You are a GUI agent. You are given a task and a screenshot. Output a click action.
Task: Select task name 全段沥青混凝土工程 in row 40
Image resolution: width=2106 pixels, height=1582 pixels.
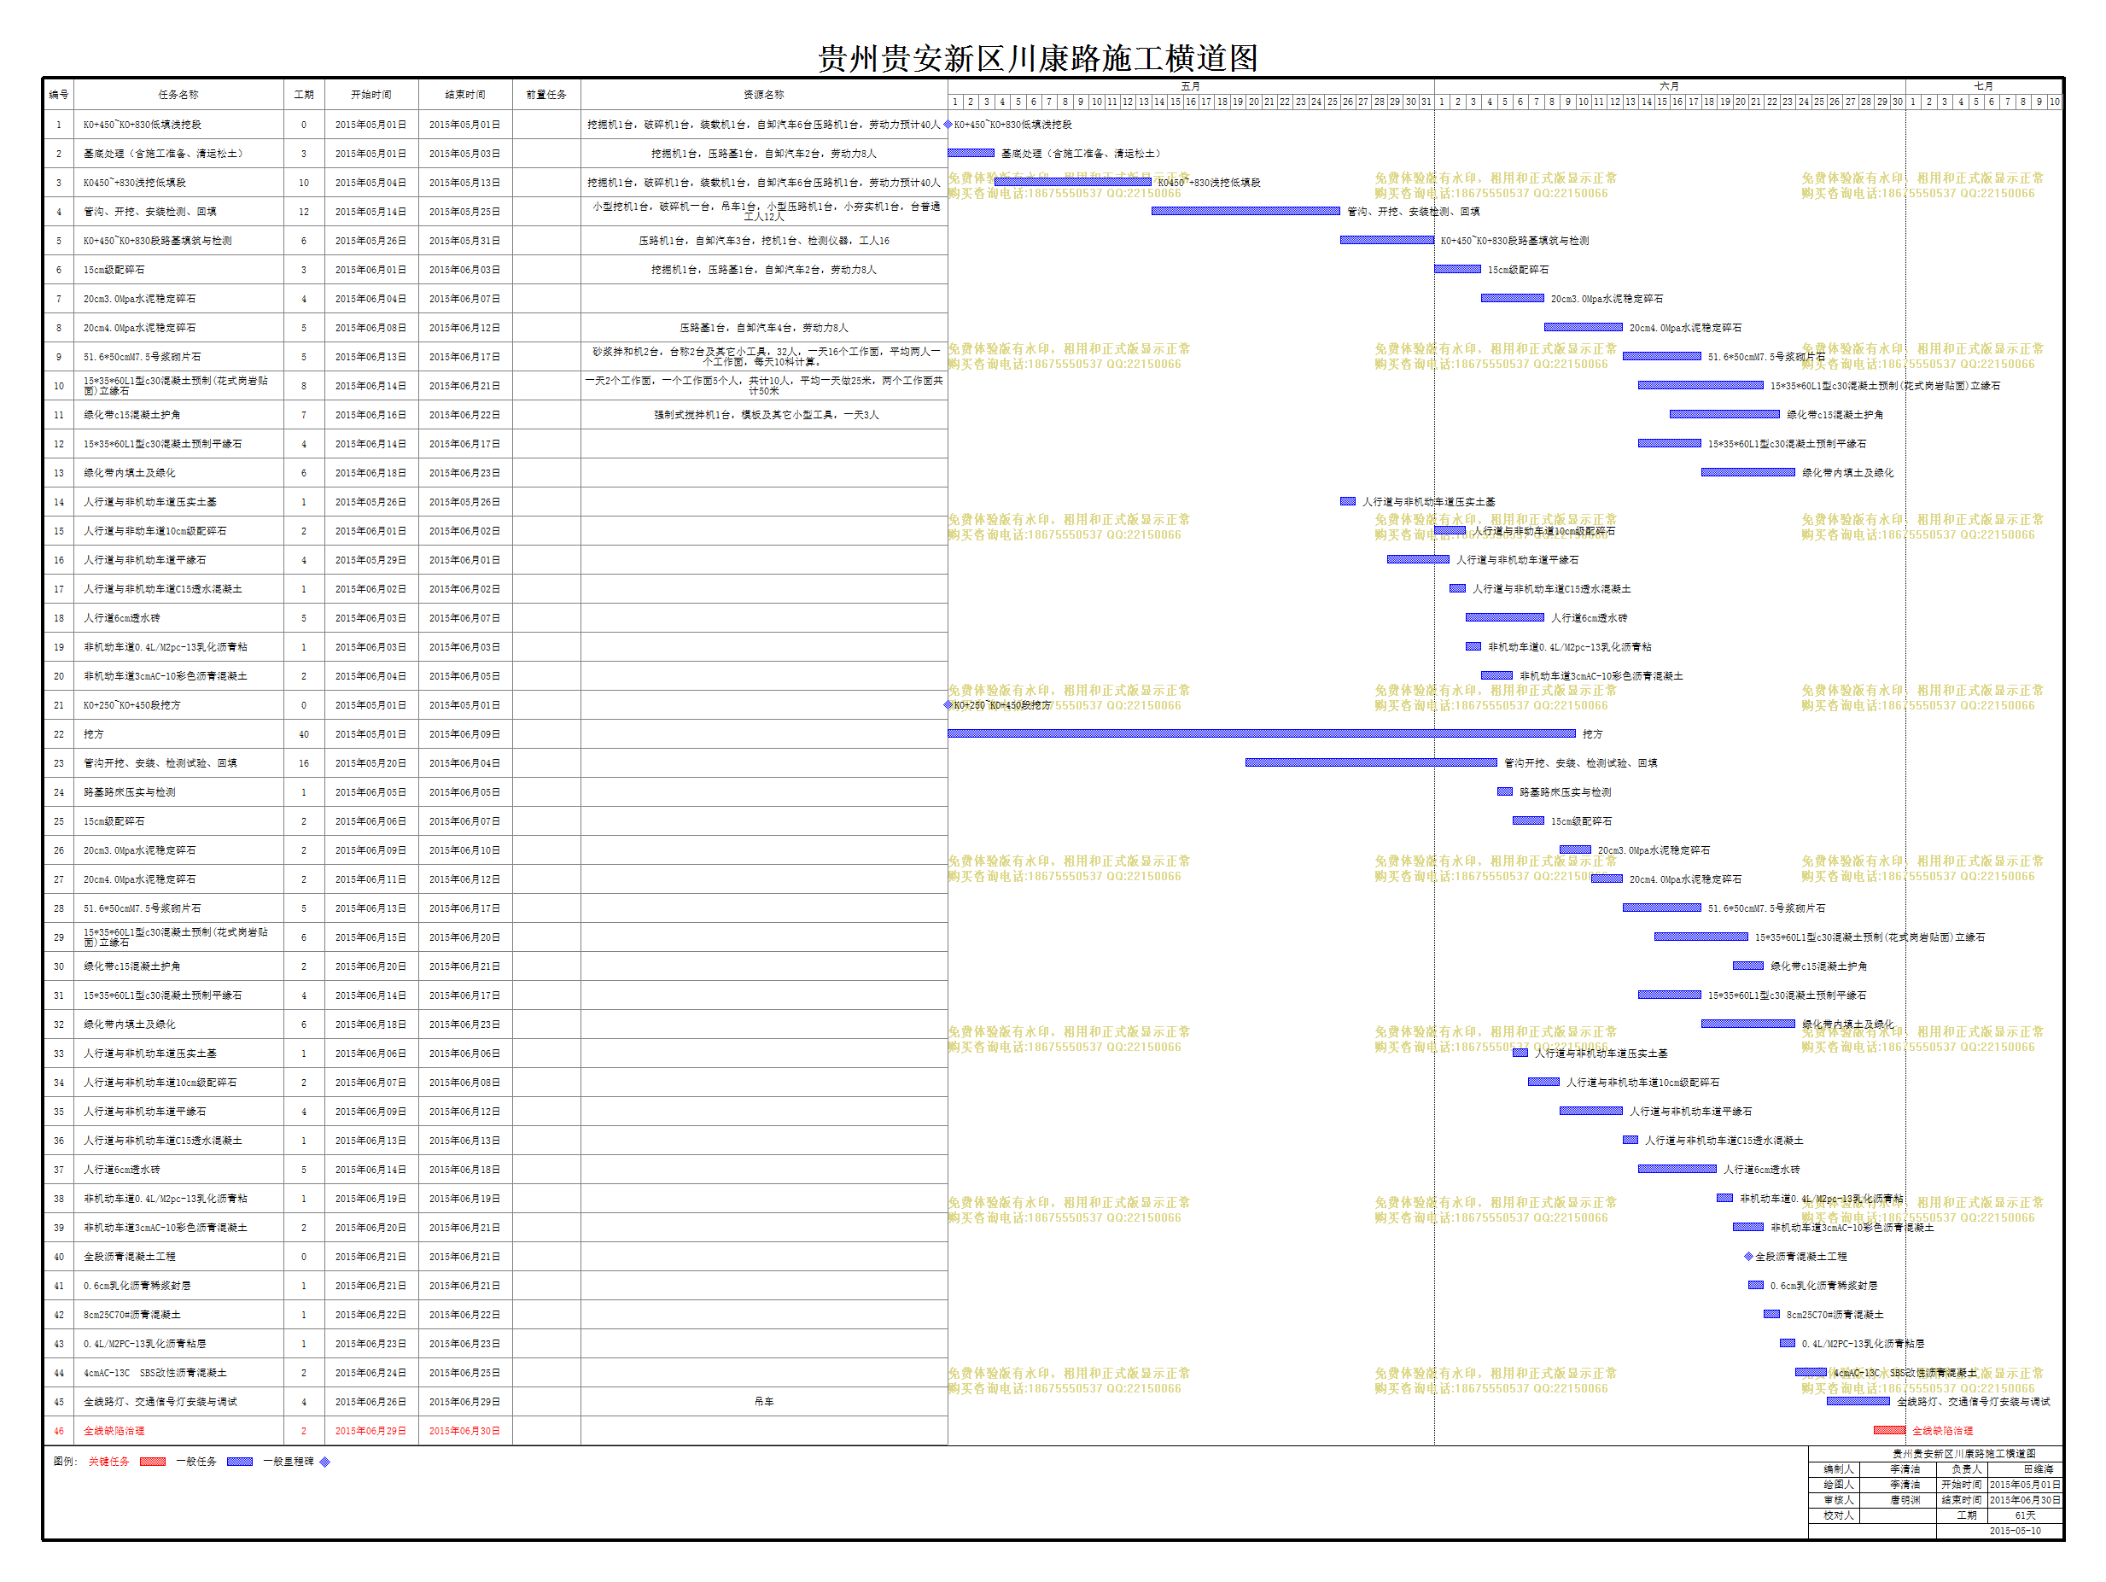[130, 1258]
